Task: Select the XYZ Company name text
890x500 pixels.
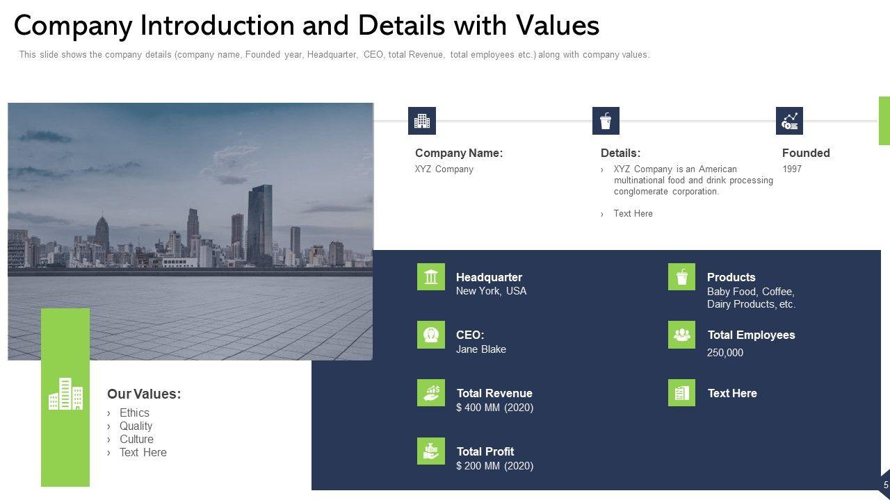Action: [444, 169]
